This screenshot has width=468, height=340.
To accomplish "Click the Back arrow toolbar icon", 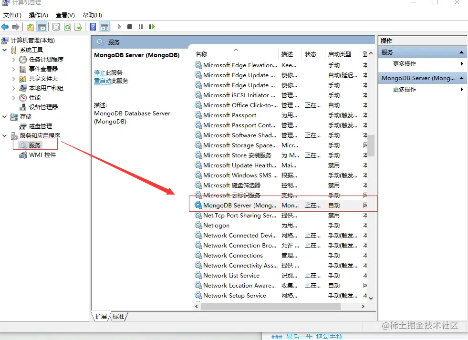I will coord(5,27).
